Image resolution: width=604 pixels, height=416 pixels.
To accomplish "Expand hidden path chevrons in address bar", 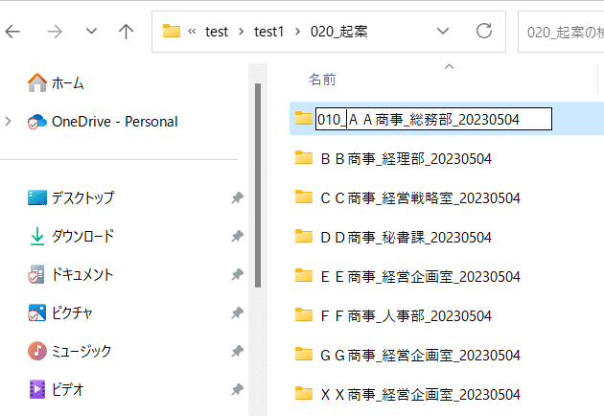I will click(192, 32).
